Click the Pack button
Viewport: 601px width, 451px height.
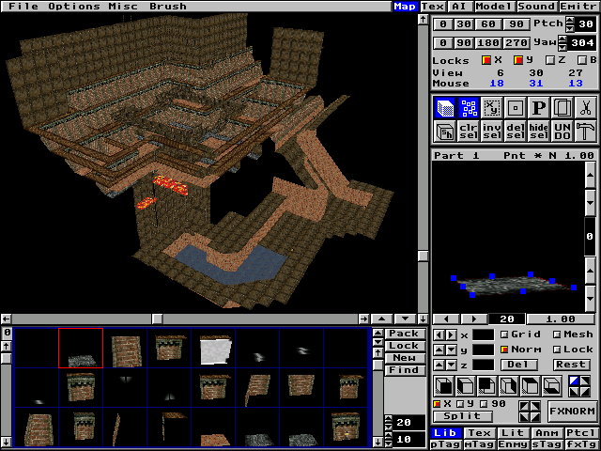(405, 334)
